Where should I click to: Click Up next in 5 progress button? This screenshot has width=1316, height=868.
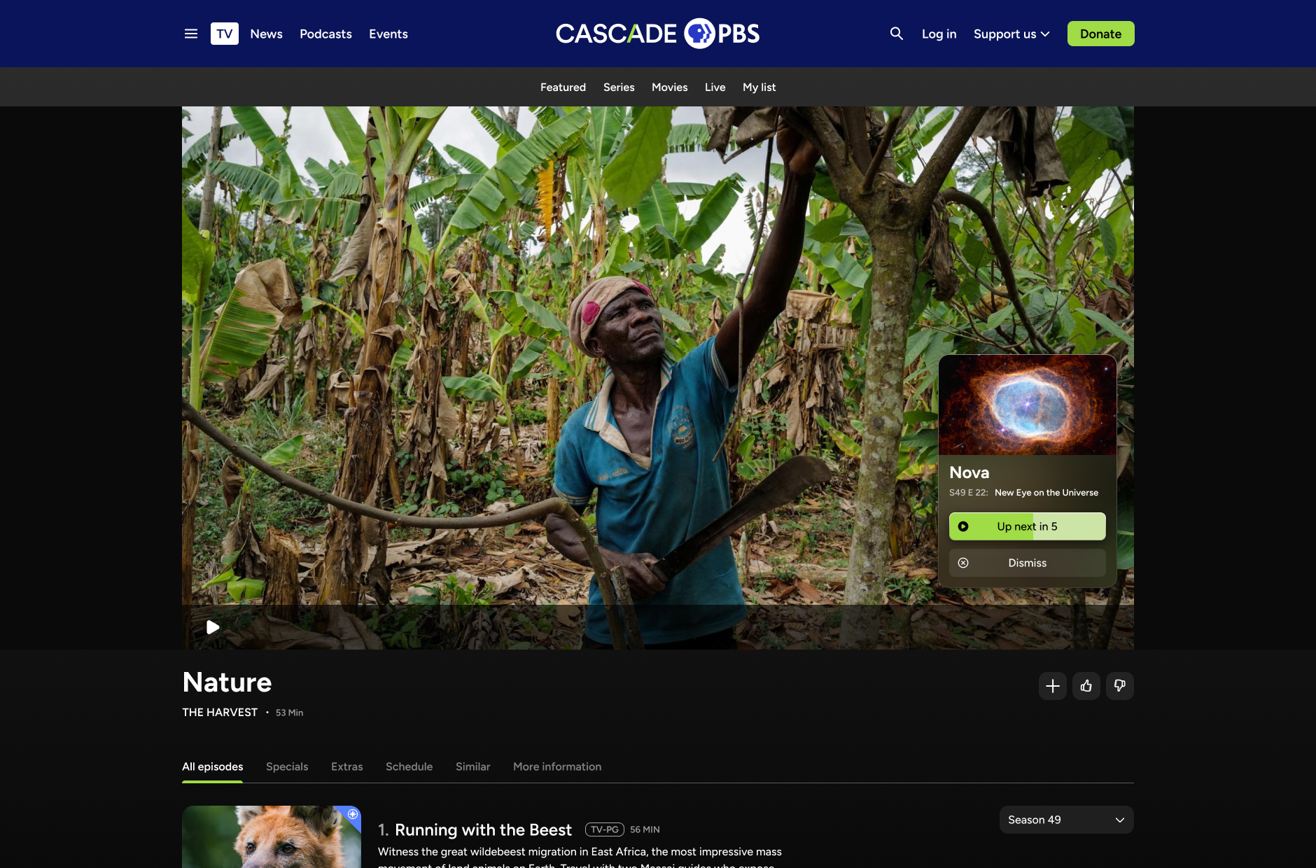tap(1027, 526)
